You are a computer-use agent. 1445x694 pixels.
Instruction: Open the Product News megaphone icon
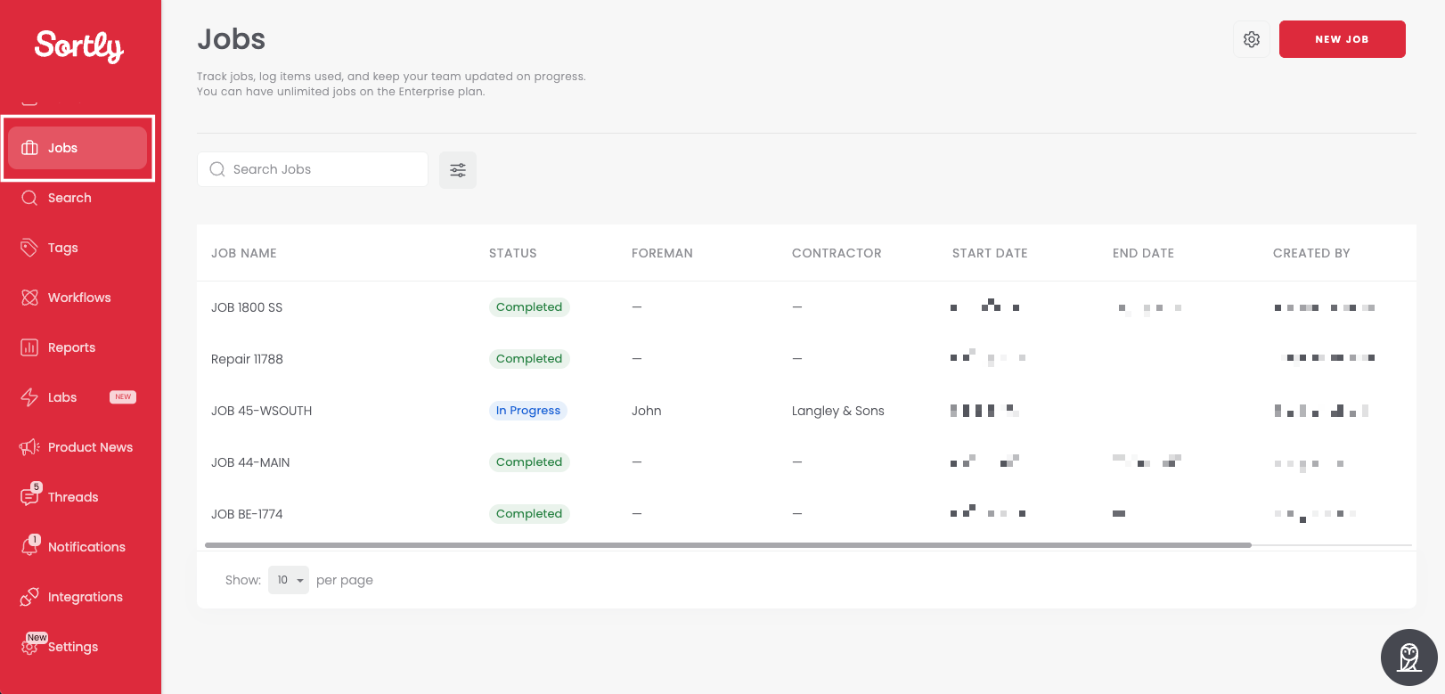[29, 447]
